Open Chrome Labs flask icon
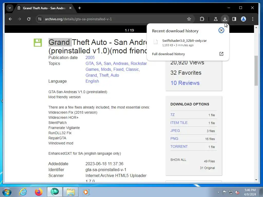The width and height of the screenshot is (263, 197). point(216,19)
